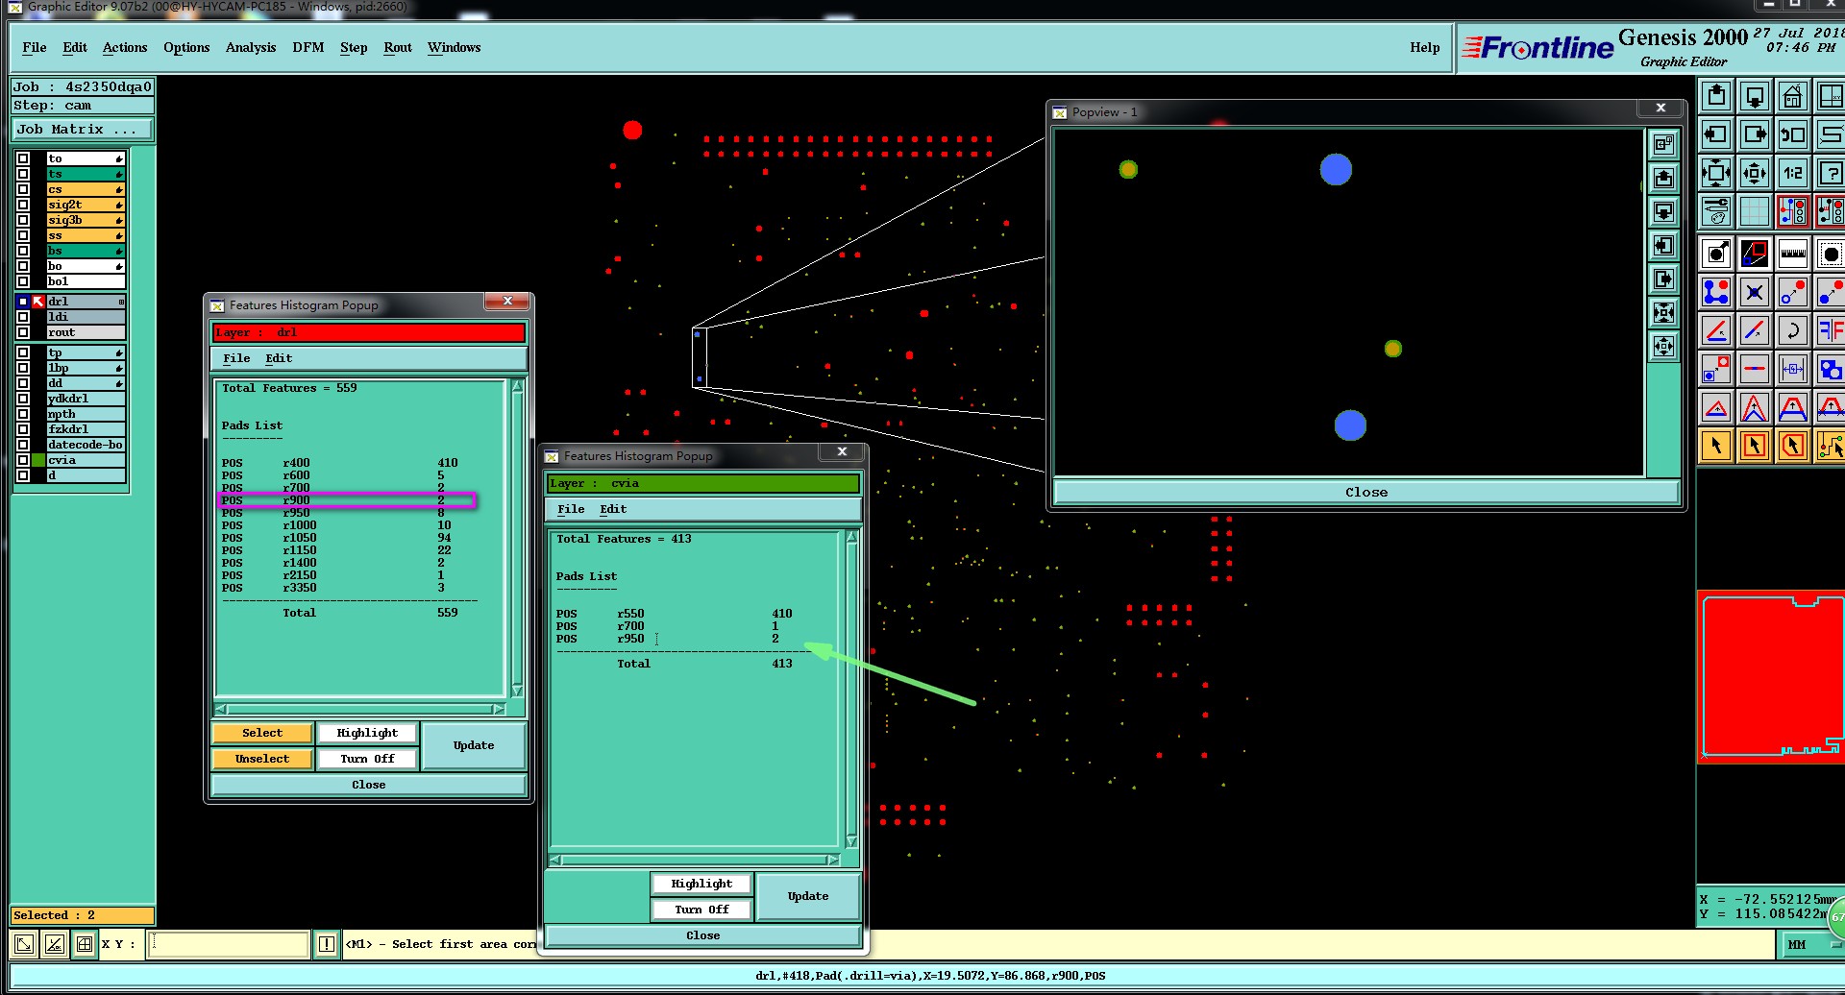1845x995 pixels.
Task: Click Select button in drl histogram popup
Action: coord(262,733)
